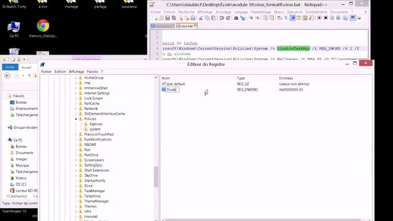Click the Open file icon in Notepad++ toolbar
This screenshot has height=221, width=393.
click(161, 18)
